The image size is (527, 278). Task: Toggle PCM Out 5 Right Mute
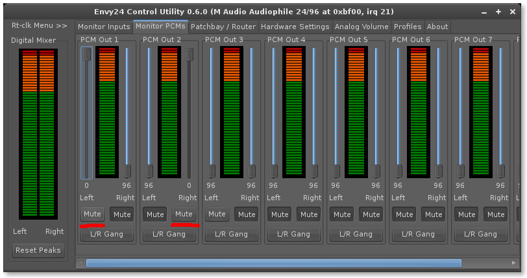click(x=371, y=214)
